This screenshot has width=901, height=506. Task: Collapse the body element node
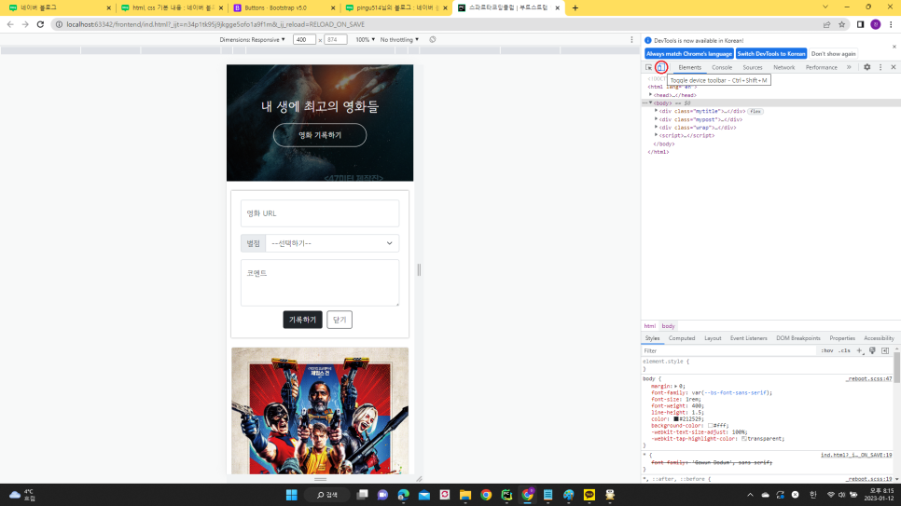point(650,103)
